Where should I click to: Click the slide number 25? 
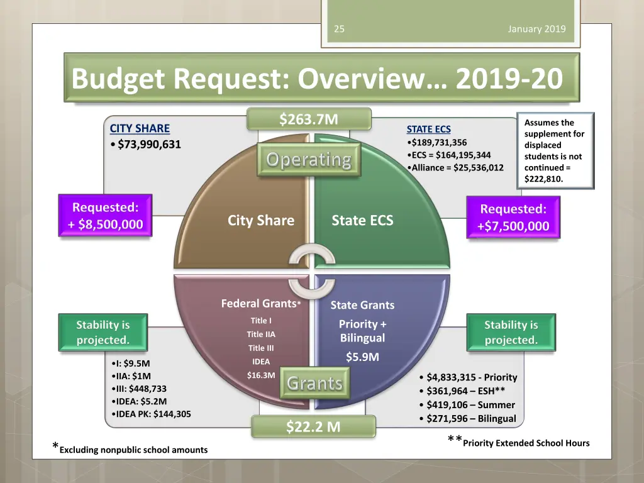point(339,29)
